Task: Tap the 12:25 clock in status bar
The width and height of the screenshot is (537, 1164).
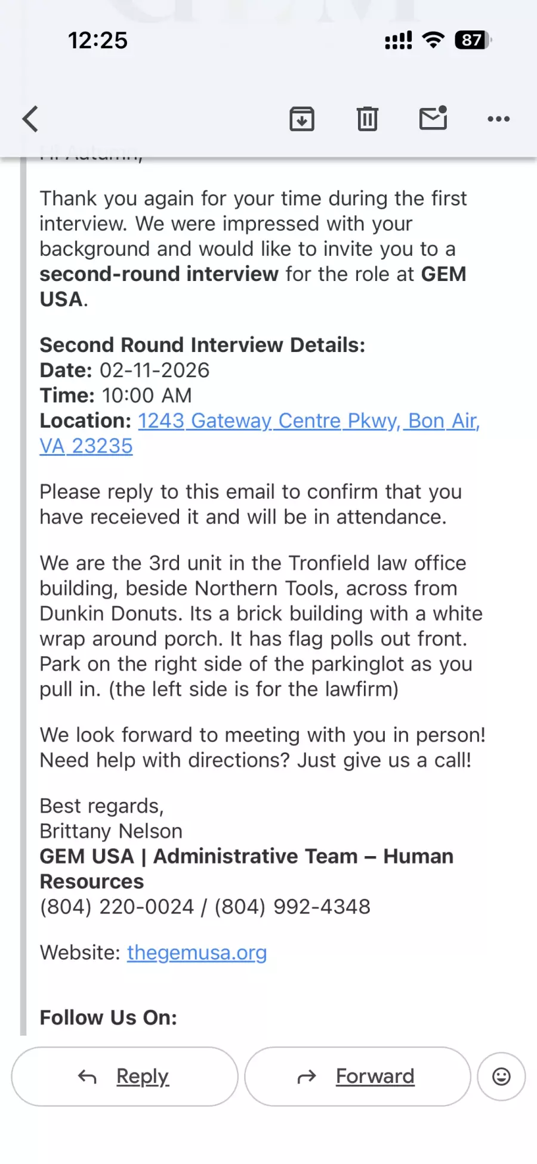Action: [98, 41]
